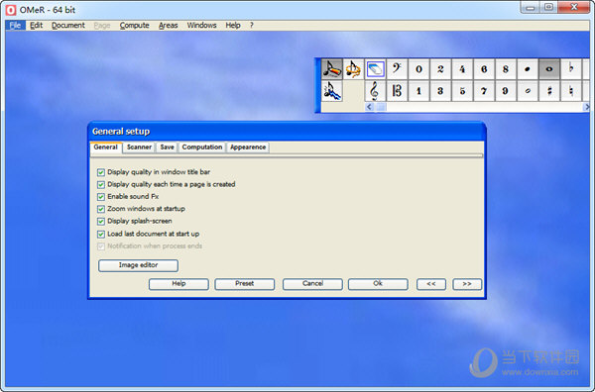Click palette scrollbar right arrow
The height and width of the screenshot is (392, 595).
586,107
